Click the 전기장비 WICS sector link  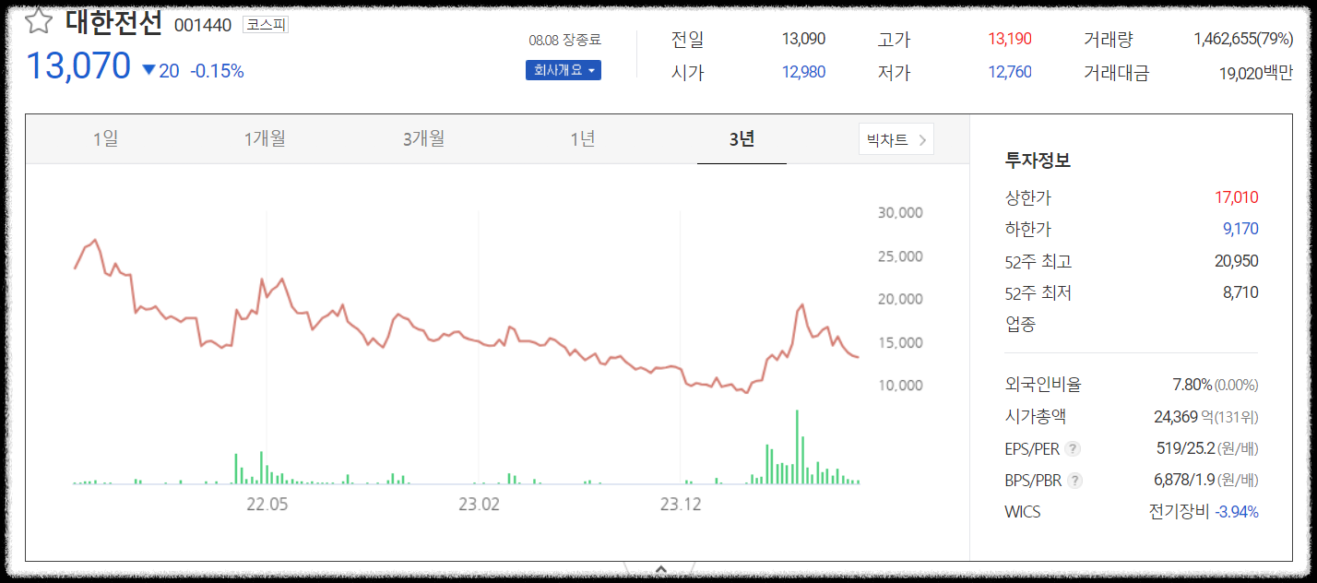1179,511
